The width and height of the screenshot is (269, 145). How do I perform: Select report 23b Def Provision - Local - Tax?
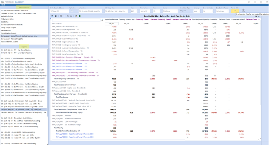(x=24, y=109)
